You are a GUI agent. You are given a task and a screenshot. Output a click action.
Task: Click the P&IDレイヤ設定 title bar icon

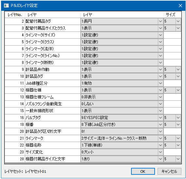coord(6,6)
